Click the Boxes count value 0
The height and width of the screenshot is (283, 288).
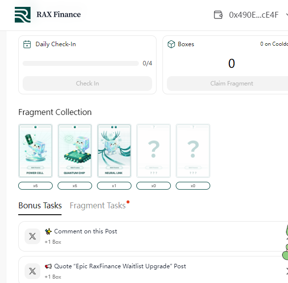coord(231,63)
